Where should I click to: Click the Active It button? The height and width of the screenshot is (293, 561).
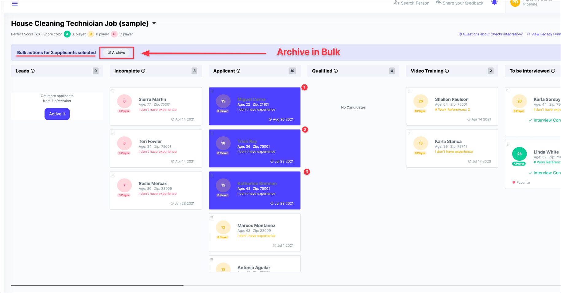[x=57, y=114]
